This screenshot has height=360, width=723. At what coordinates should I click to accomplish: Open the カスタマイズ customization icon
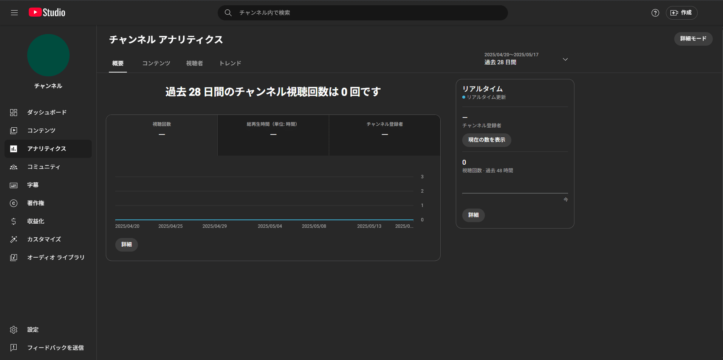[14, 239]
